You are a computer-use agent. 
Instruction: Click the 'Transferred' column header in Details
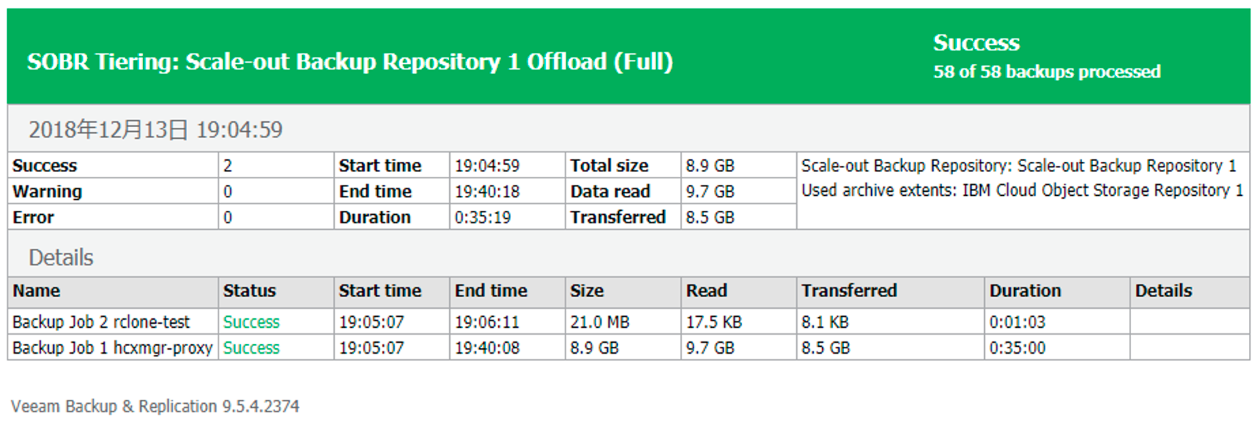pyautogui.click(x=849, y=291)
